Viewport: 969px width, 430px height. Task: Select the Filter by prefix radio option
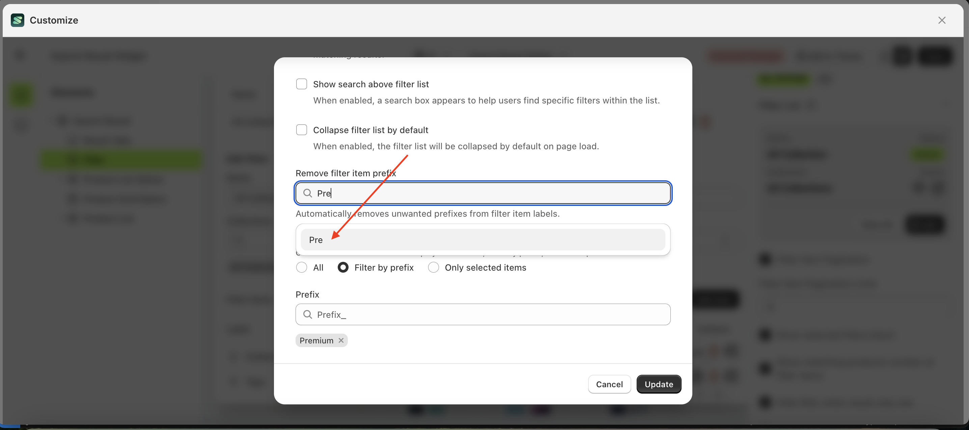coord(343,267)
